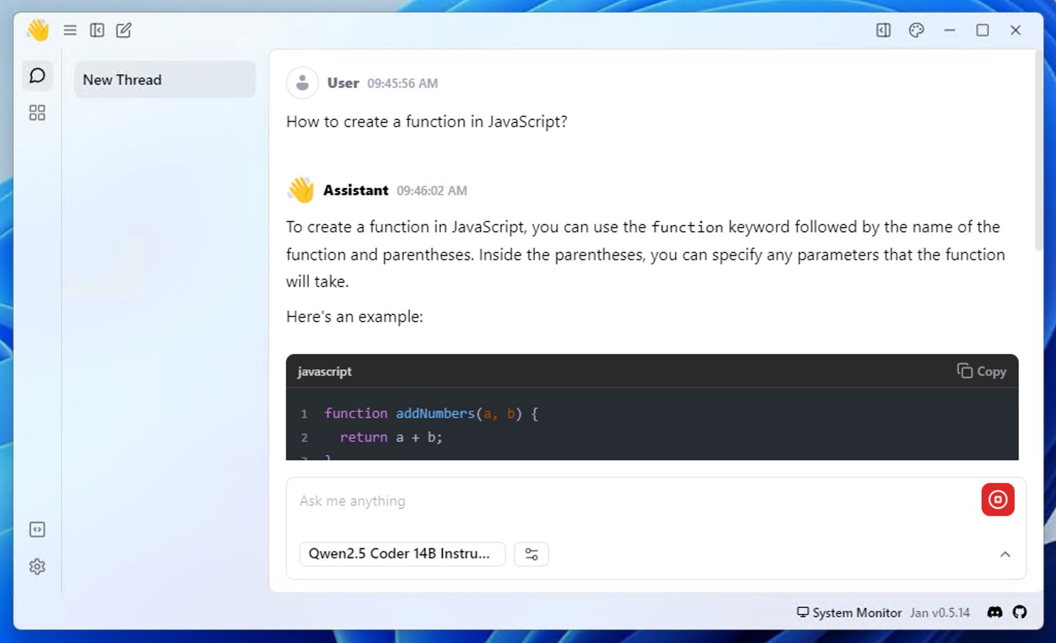Click the Jan v0.5.14 version label

click(x=940, y=613)
